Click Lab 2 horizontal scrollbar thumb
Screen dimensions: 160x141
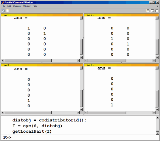(107, 61)
